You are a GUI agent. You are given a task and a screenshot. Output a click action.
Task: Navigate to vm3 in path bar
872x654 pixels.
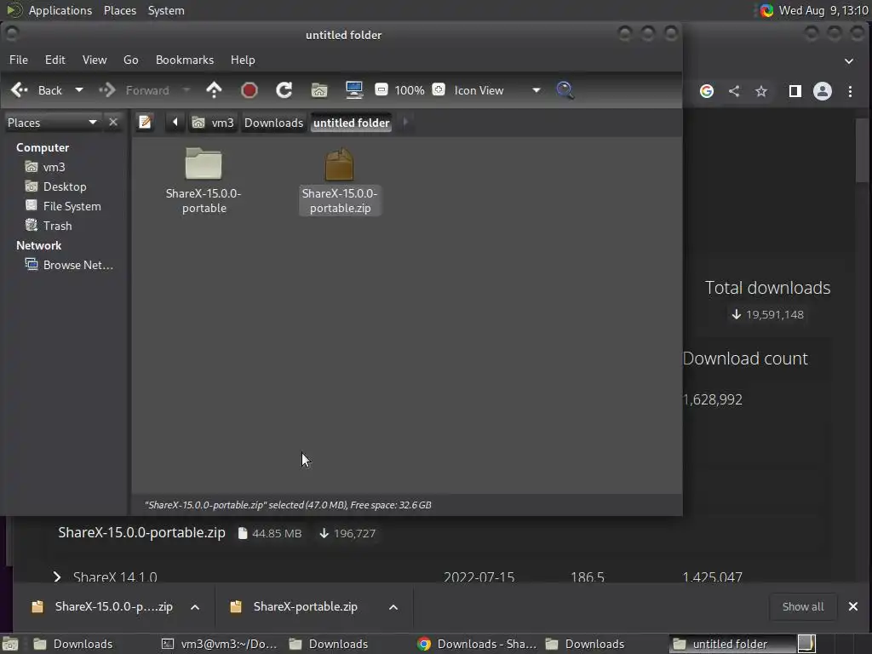[213, 123]
